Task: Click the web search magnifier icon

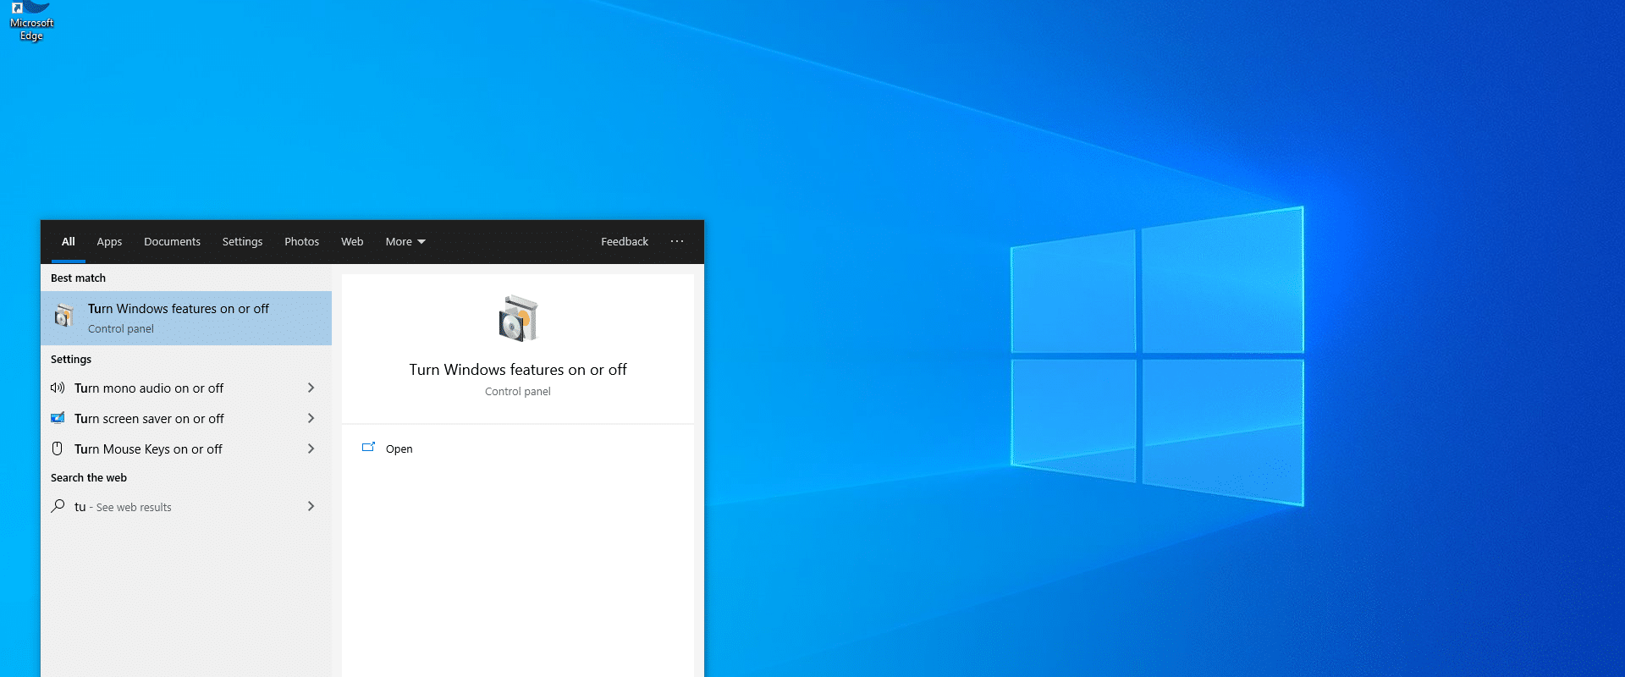Action: 58,506
